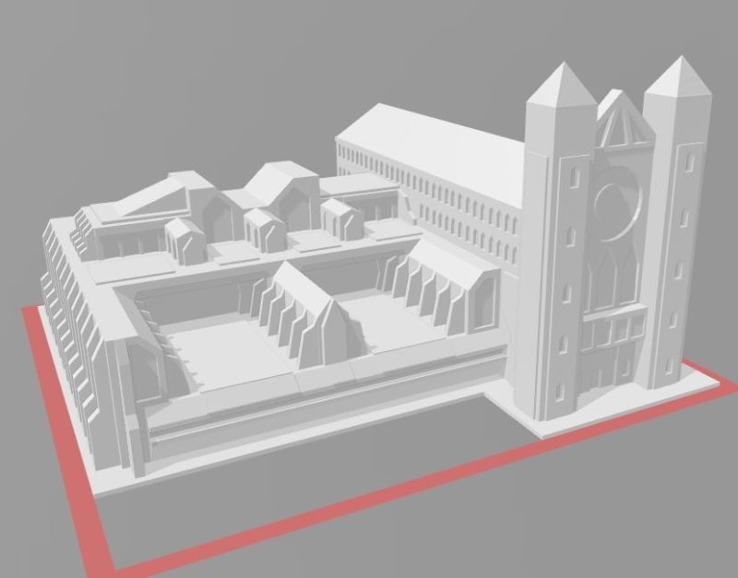Click the long nave roof behind the towers
This screenshot has width=738, height=578.
pyautogui.click(x=434, y=138)
